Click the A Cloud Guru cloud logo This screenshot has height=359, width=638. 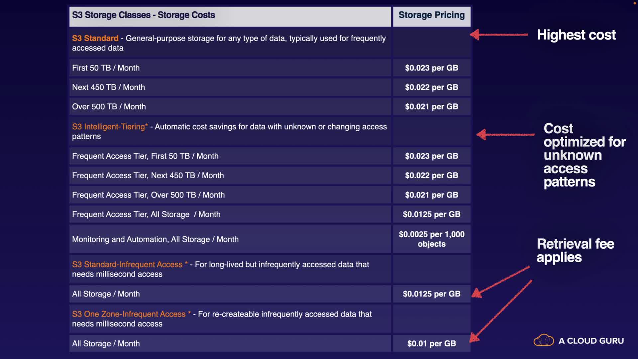(x=544, y=340)
